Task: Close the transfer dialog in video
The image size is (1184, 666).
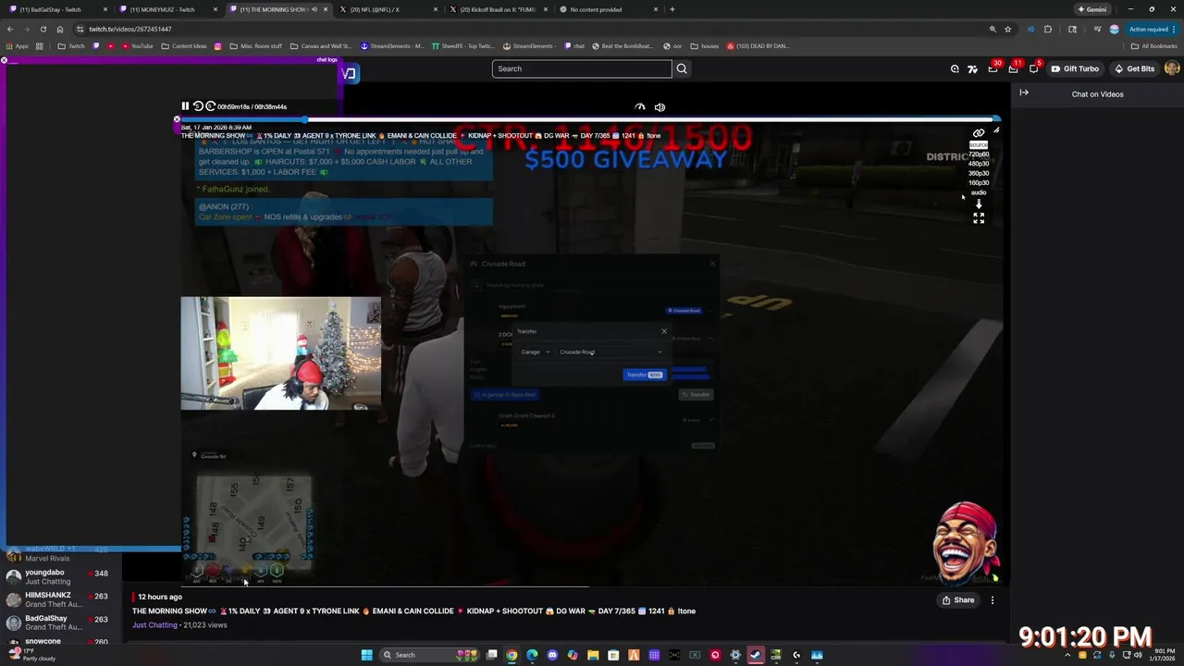Action: tap(663, 331)
